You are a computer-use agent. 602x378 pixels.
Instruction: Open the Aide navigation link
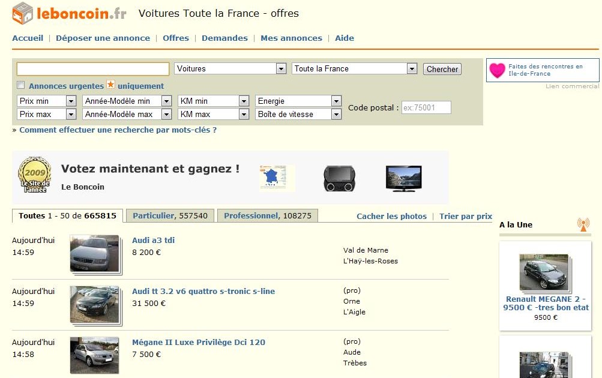tap(345, 38)
